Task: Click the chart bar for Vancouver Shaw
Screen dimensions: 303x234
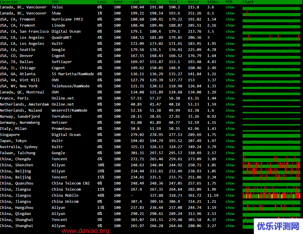Action: click(x=271, y=13)
